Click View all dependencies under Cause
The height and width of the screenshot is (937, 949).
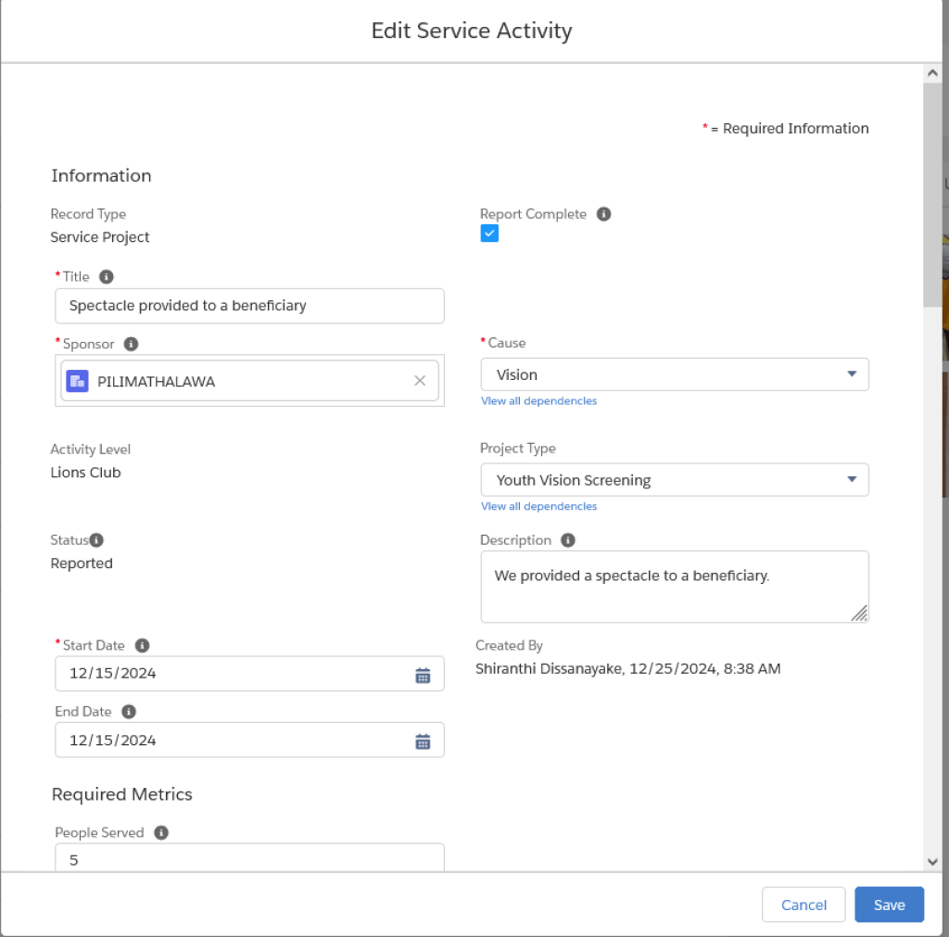pyautogui.click(x=538, y=400)
